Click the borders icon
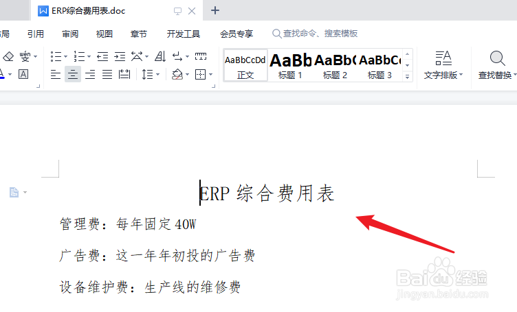The width and height of the screenshot is (517, 312). click(x=201, y=75)
